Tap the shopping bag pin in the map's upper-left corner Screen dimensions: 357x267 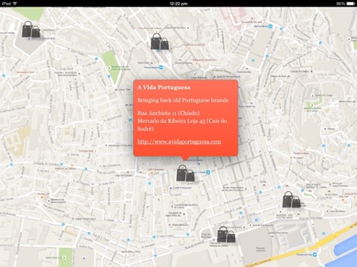click(x=31, y=30)
